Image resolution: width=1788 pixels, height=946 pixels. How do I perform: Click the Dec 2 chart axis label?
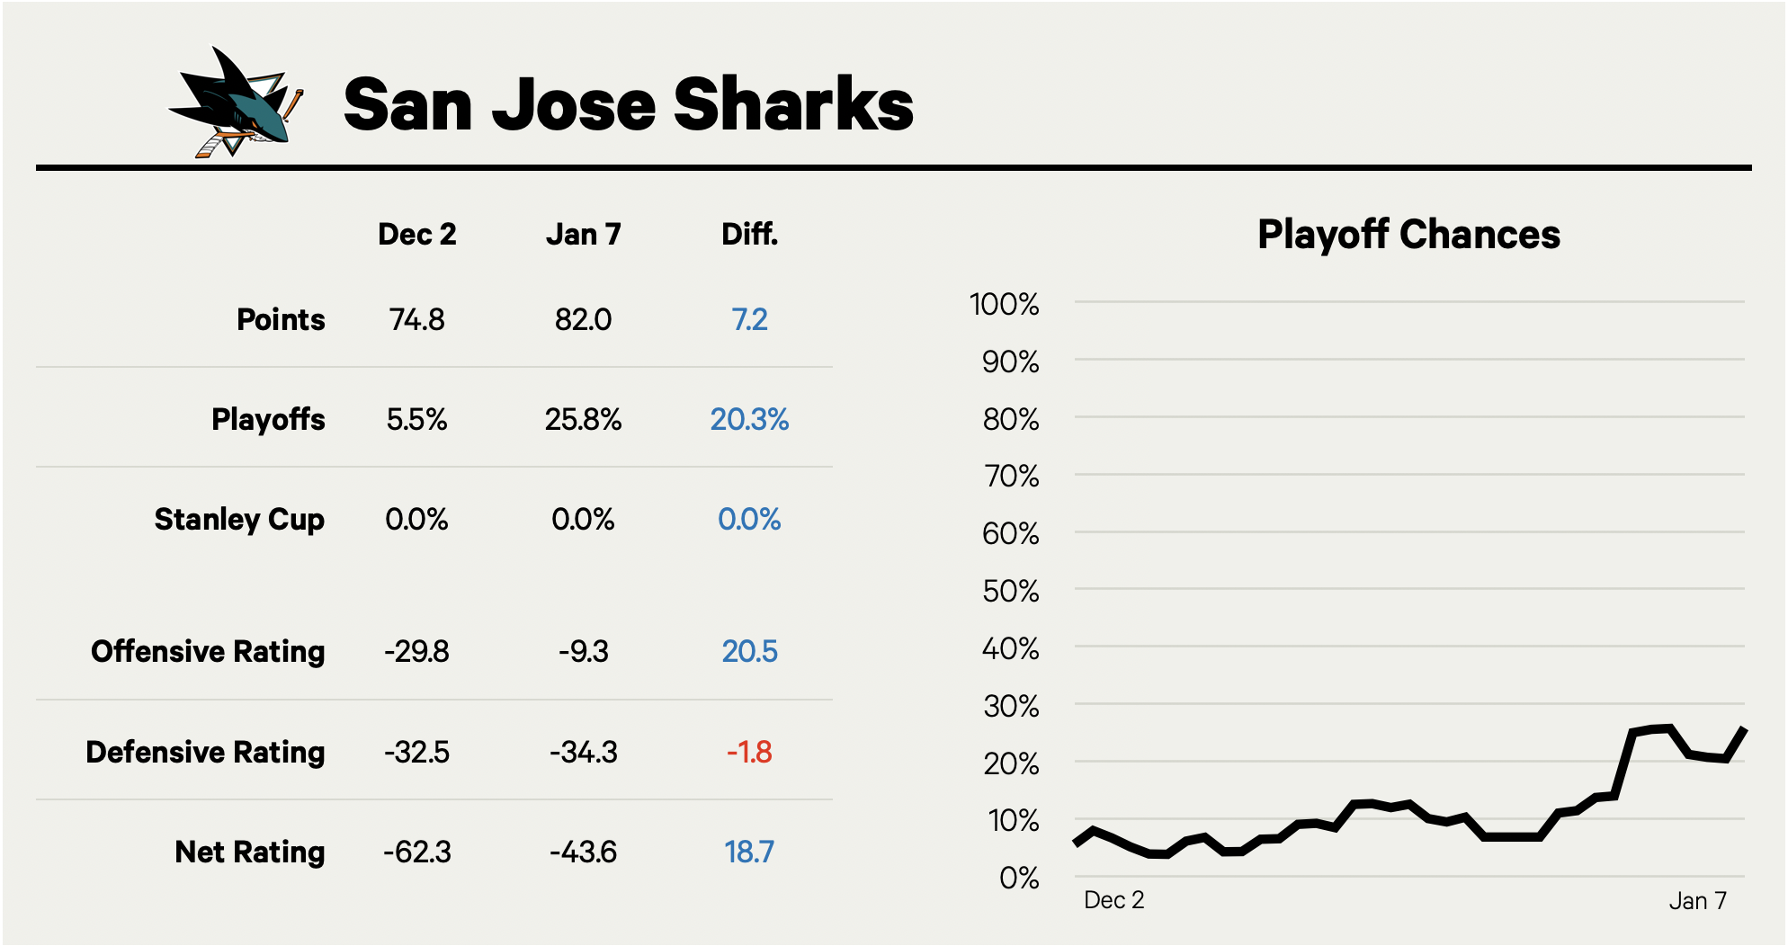pos(1113,900)
